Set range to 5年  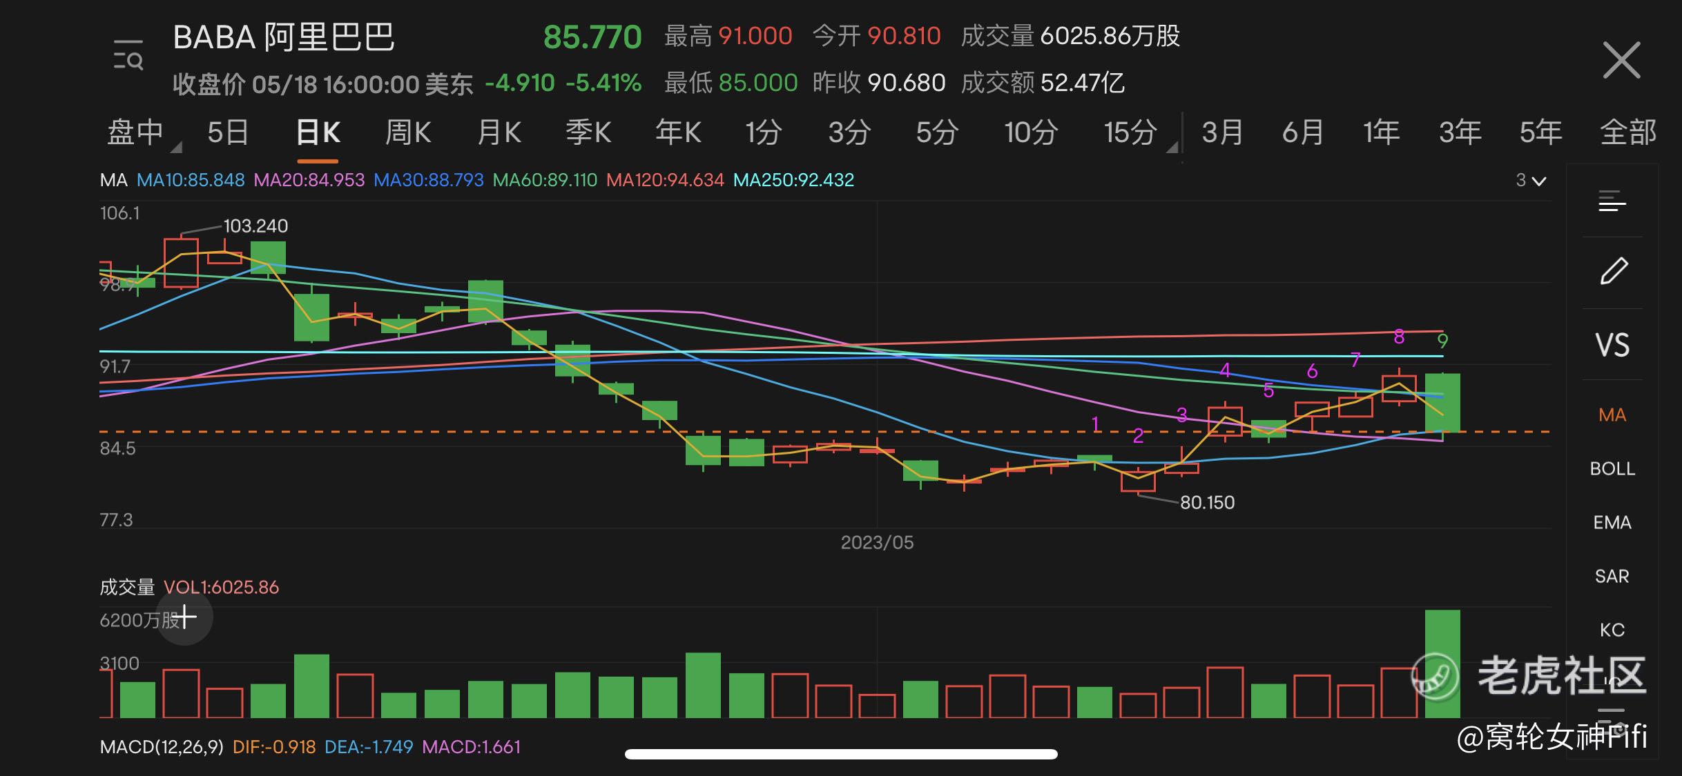(1540, 132)
